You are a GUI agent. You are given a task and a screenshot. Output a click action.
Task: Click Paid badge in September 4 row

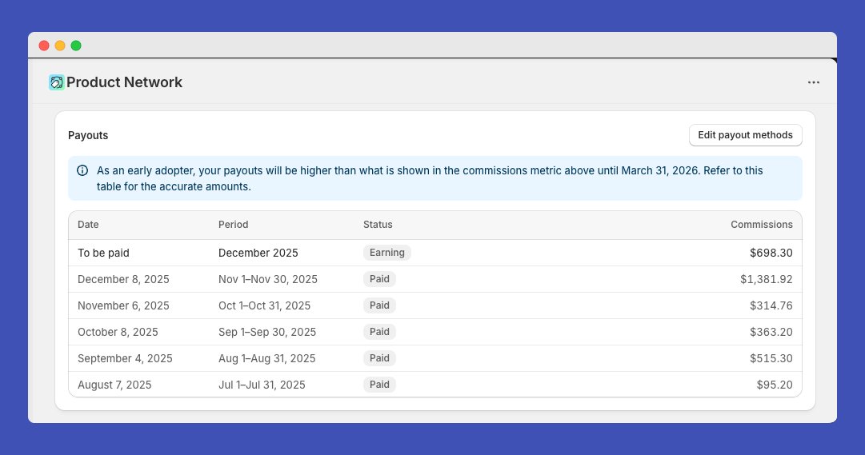pos(379,358)
